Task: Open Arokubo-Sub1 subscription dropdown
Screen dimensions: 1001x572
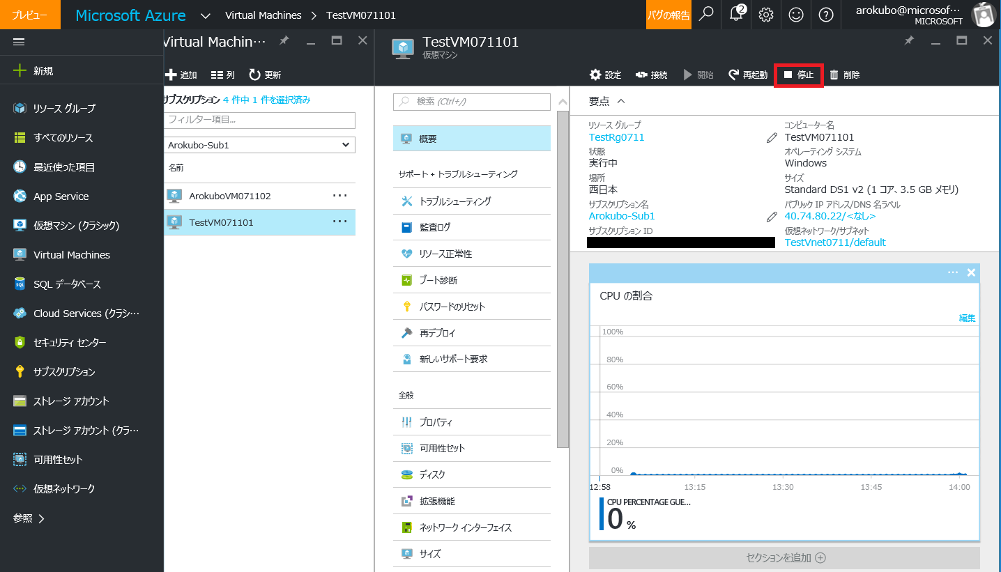Action: point(259,145)
